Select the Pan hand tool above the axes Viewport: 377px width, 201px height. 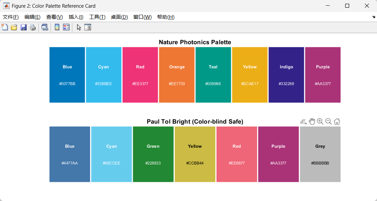(x=312, y=121)
